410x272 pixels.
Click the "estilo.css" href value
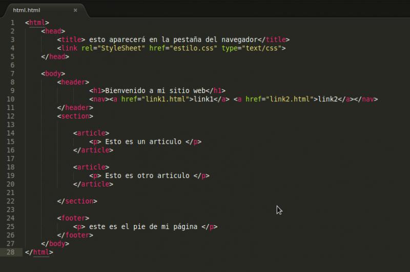194,48
